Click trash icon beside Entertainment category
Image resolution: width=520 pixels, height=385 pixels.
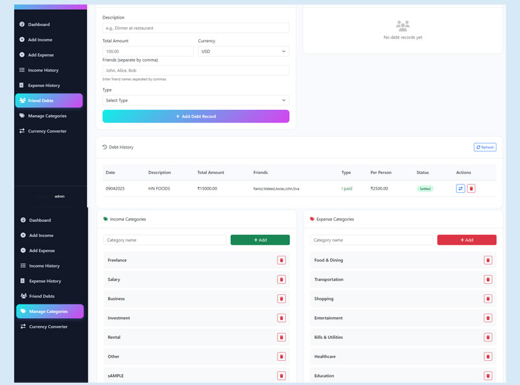point(487,318)
